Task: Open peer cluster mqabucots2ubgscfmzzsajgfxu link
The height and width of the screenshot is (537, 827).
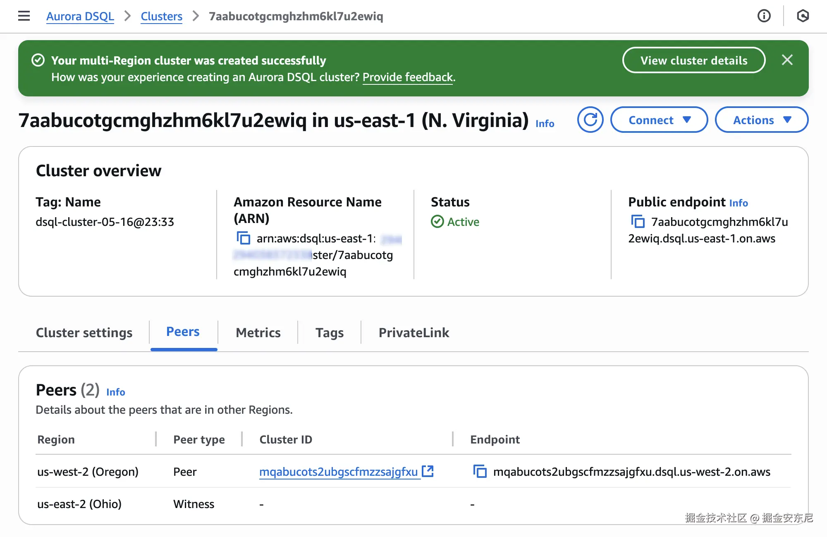Action: (x=338, y=472)
